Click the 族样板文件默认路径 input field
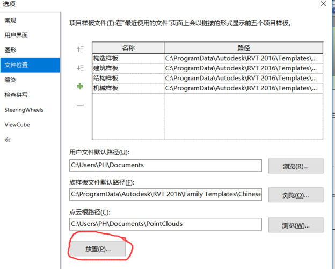Screen dimensions: 335x269 click(x=165, y=194)
